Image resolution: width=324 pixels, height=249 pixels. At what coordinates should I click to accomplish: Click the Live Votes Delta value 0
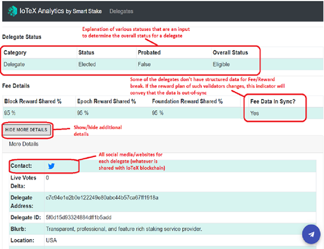click(x=47, y=178)
